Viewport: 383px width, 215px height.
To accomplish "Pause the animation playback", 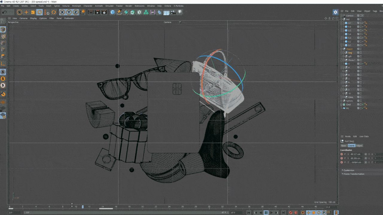I will point(266,213).
